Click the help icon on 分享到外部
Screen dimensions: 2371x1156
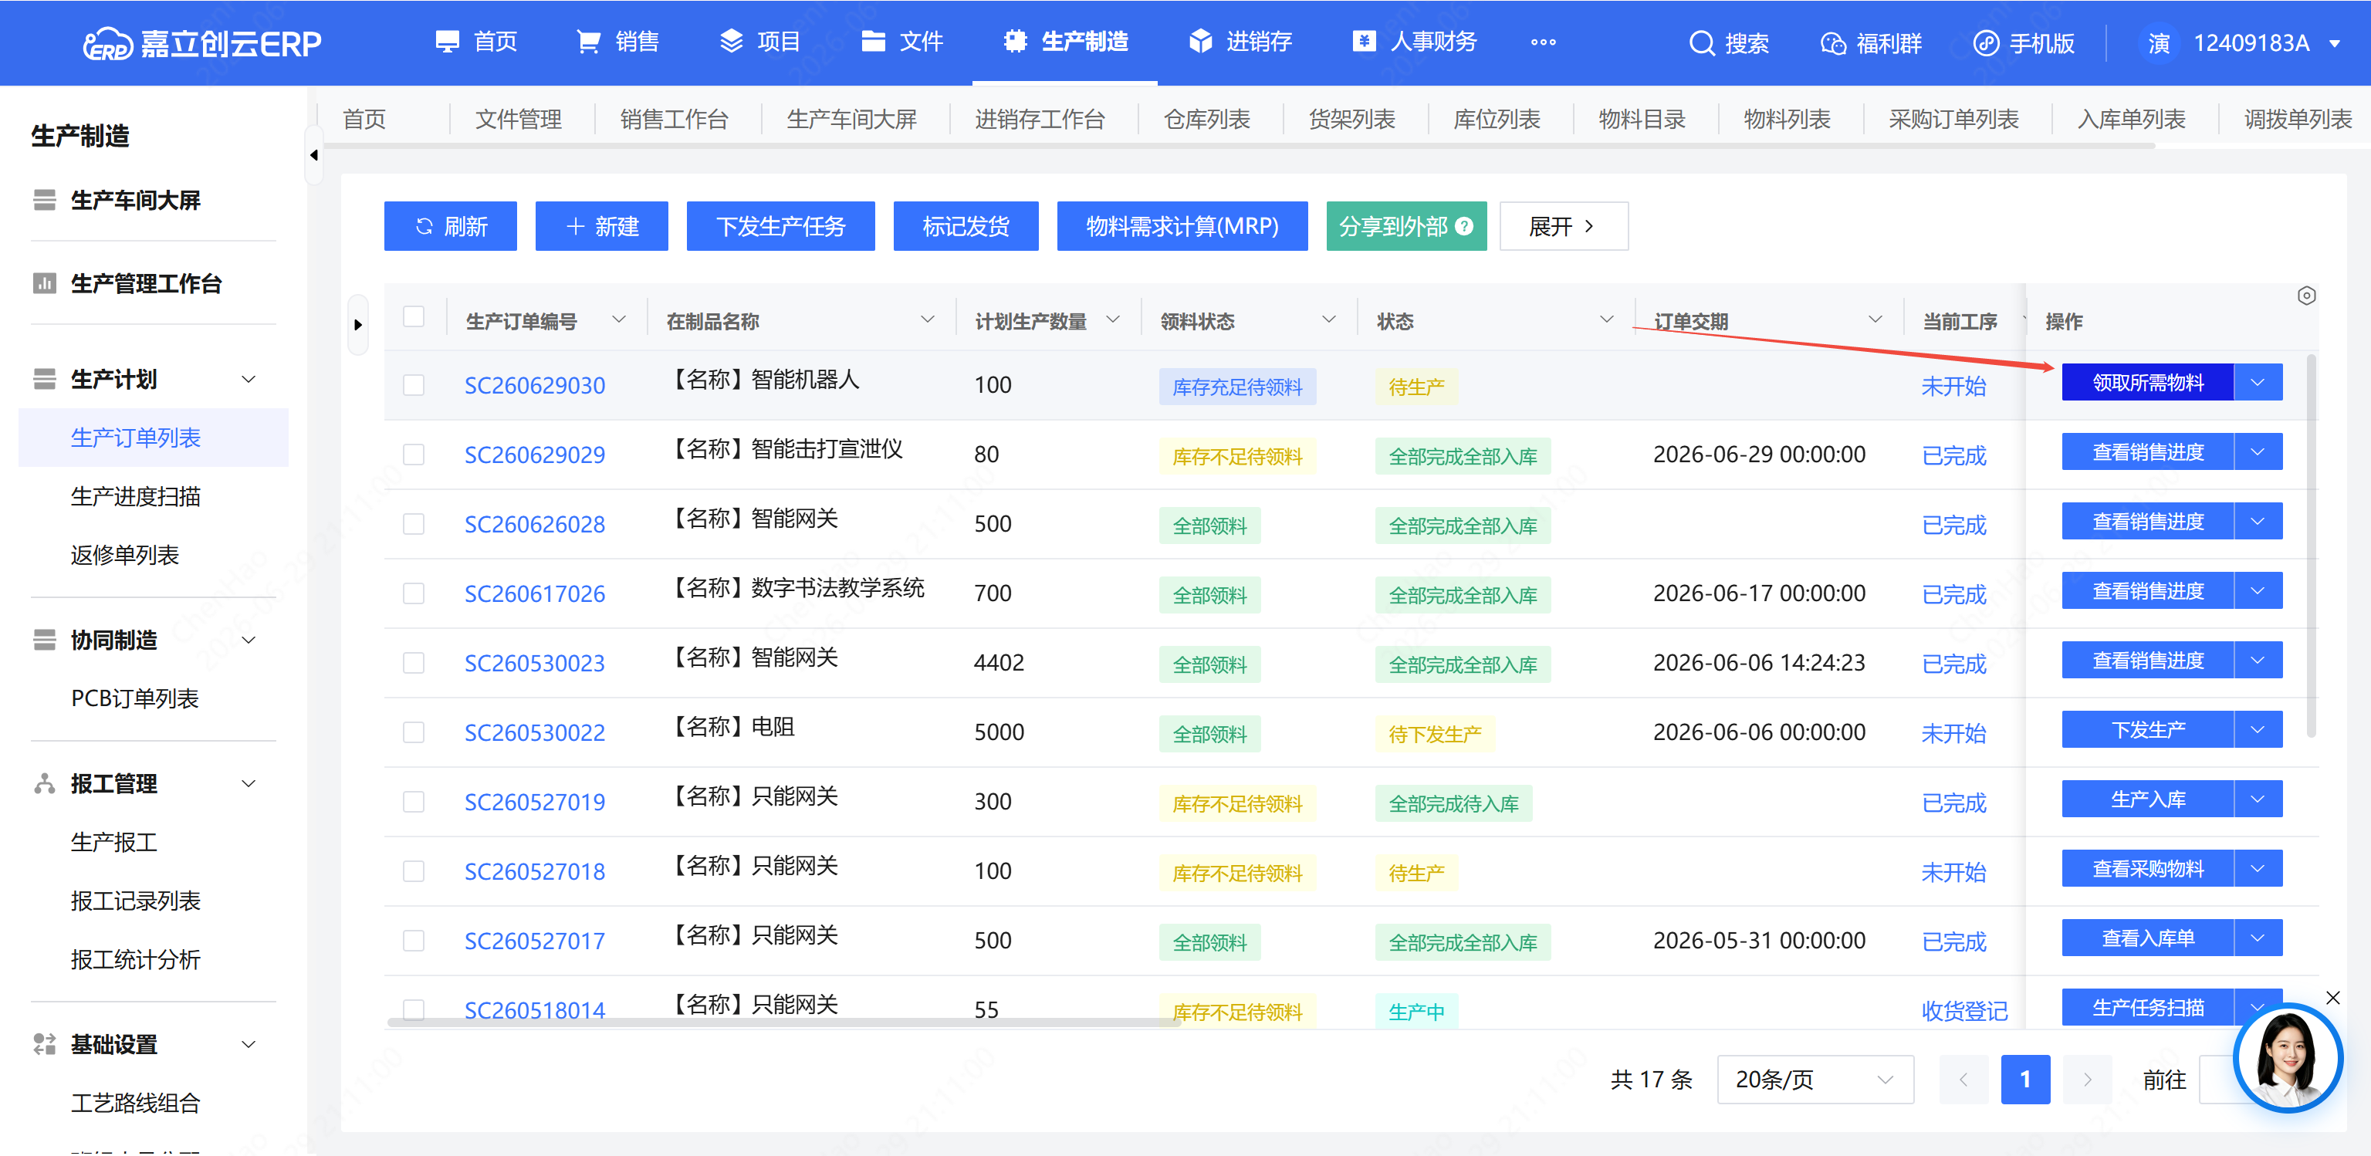tap(1464, 226)
